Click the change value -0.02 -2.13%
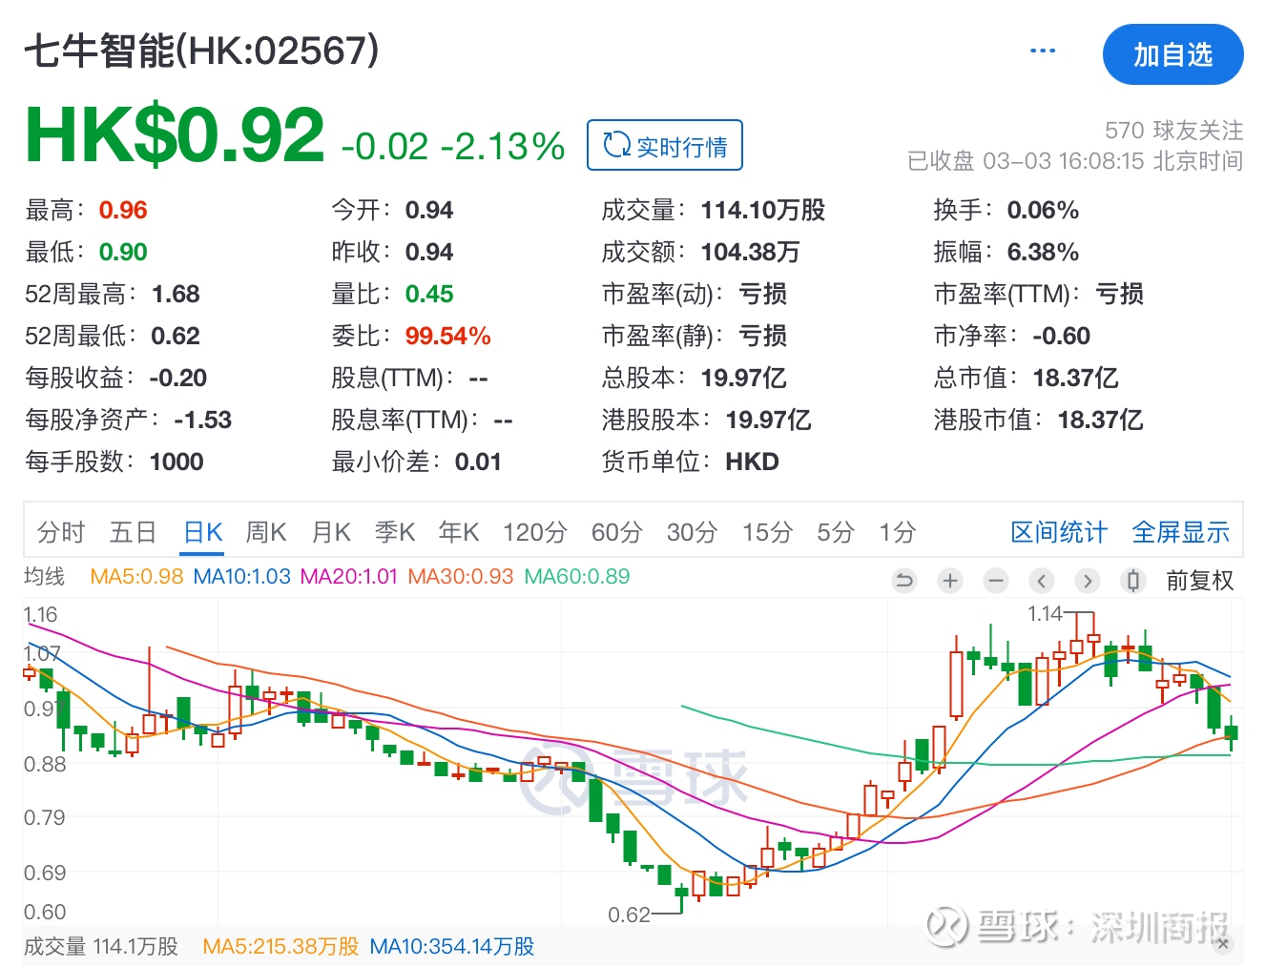1266x966 pixels. (x=452, y=146)
